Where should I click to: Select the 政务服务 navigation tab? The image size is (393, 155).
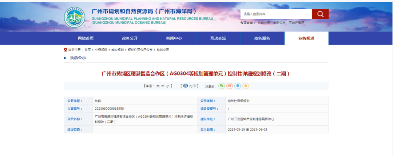[x=262, y=38]
